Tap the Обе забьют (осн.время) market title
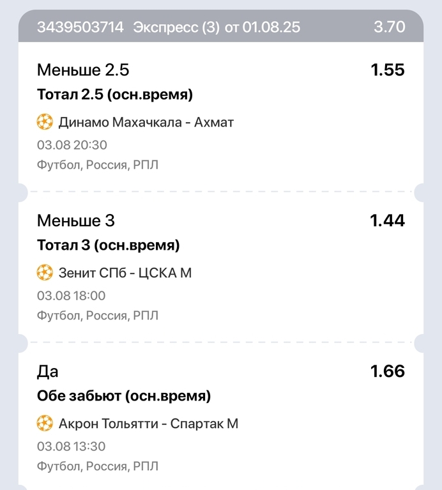442x490 pixels. point(124,396)
